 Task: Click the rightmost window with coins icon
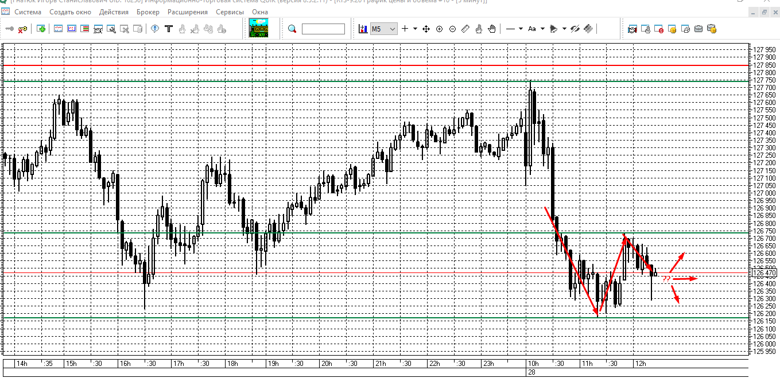coord(712,29)
